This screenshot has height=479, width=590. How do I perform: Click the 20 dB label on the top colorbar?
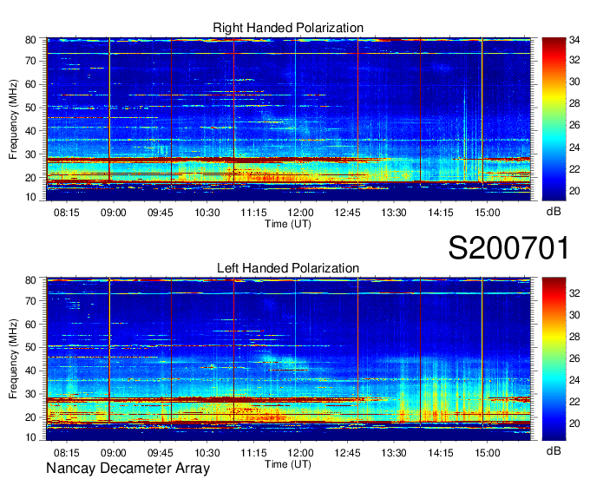574,191
